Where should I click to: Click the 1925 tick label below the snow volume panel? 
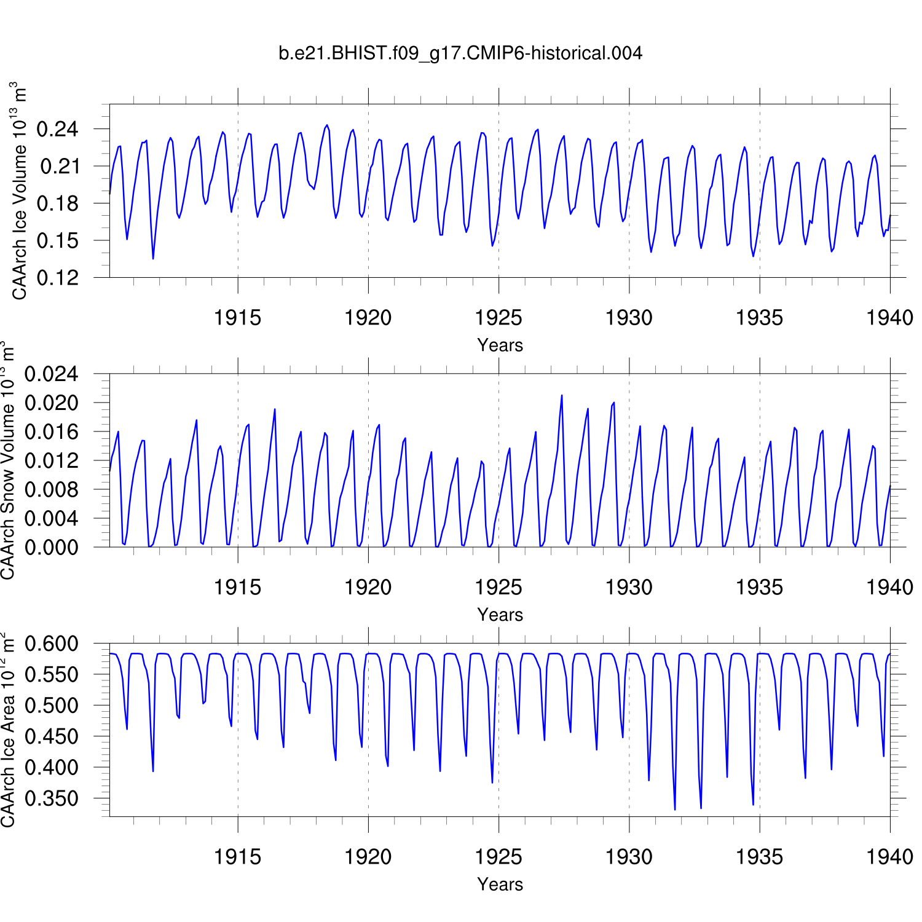click(x=498, y=588)
